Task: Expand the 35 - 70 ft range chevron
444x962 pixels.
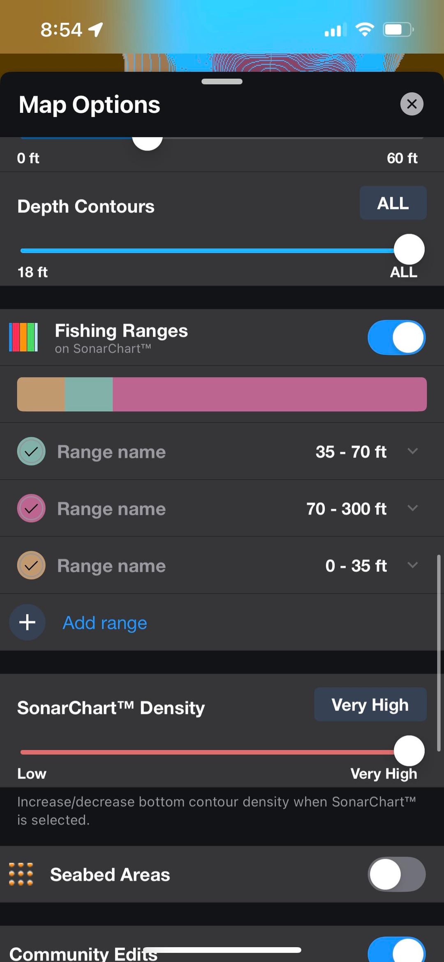Action: click(412, 451)
